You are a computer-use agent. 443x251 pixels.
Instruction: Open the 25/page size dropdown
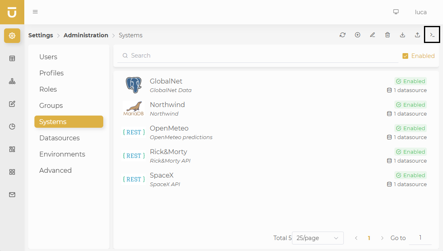click(317, 238)
